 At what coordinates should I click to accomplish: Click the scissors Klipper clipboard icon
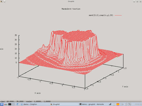pos(114,104)
